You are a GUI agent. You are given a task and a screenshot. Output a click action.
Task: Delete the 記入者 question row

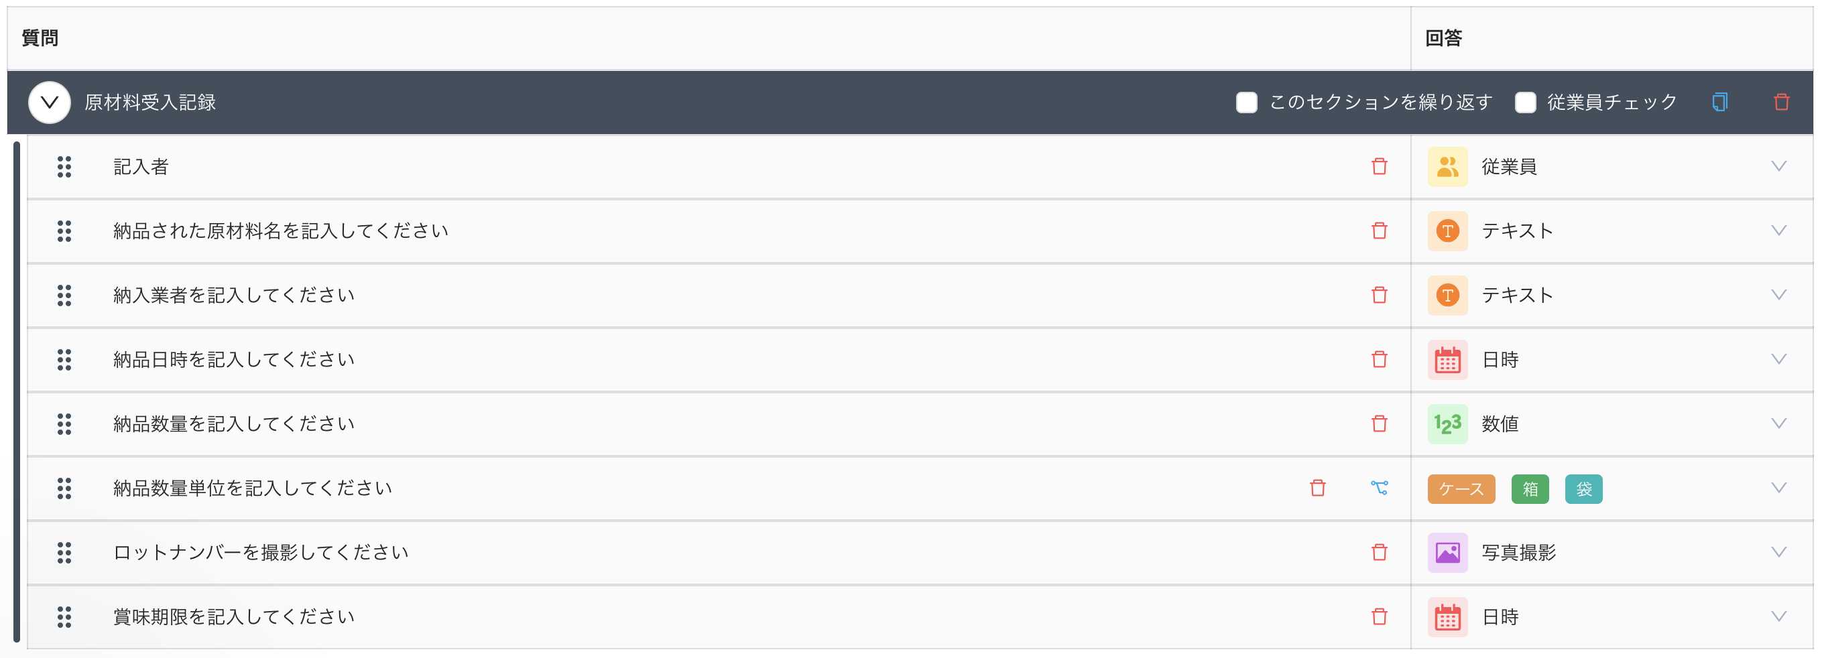click(1378, 167)
